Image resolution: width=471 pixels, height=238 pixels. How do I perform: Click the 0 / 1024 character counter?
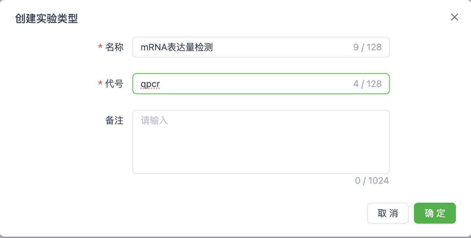tap(372, 180)
